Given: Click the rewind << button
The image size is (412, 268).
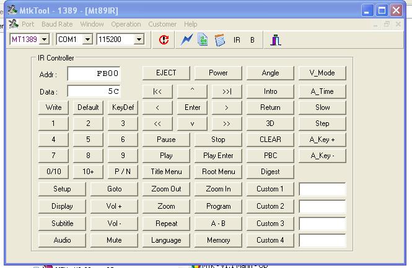Looking at the screenshot, I should [157, 124].
